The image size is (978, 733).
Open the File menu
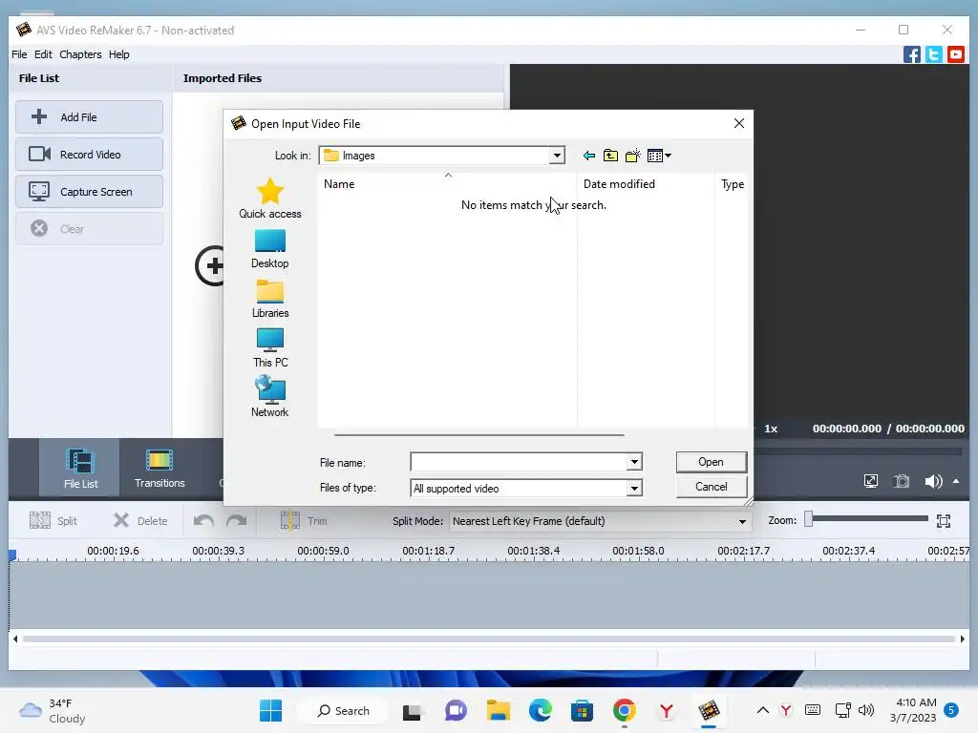[19, 54]
